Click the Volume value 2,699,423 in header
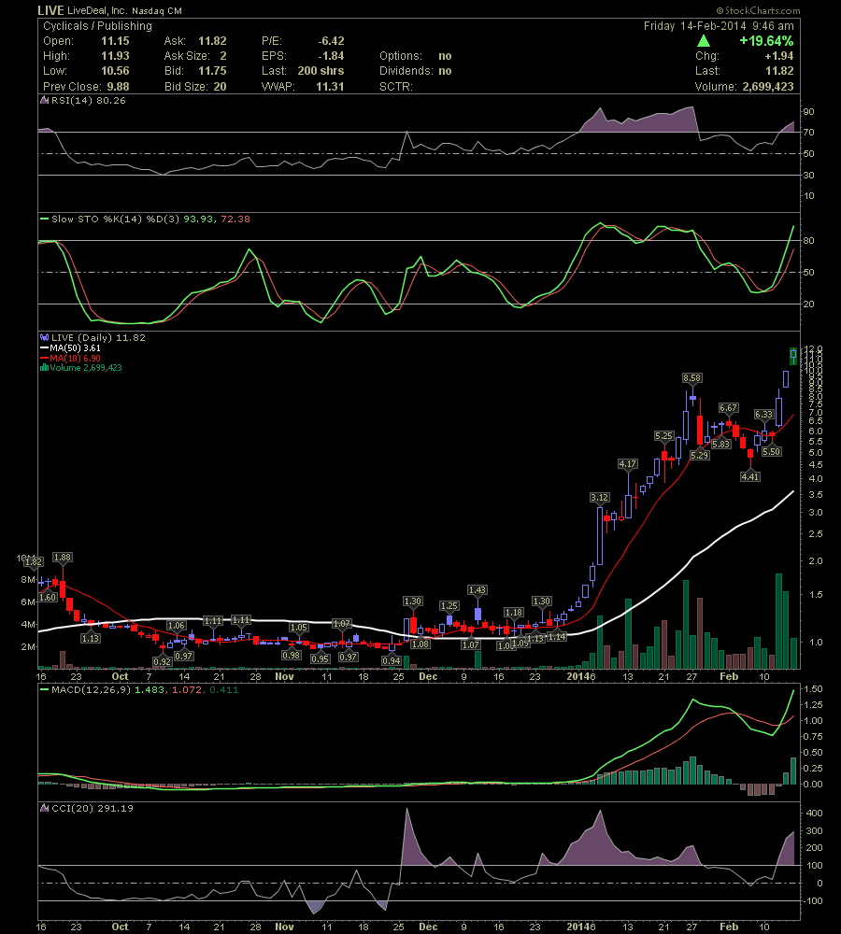Image resolution: width=841 pixels, height=934 pixels. point(768,86)
